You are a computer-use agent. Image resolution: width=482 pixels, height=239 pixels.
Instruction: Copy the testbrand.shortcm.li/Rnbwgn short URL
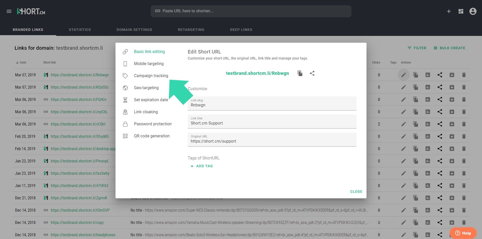pyautogui.click(x=300, y=73)
